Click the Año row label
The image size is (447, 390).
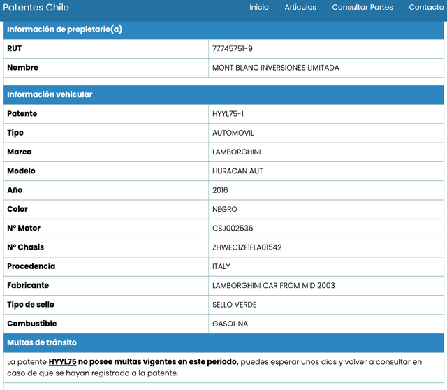15,190
